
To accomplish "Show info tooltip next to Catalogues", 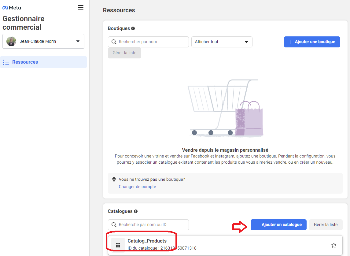I will tap(136, 211).
